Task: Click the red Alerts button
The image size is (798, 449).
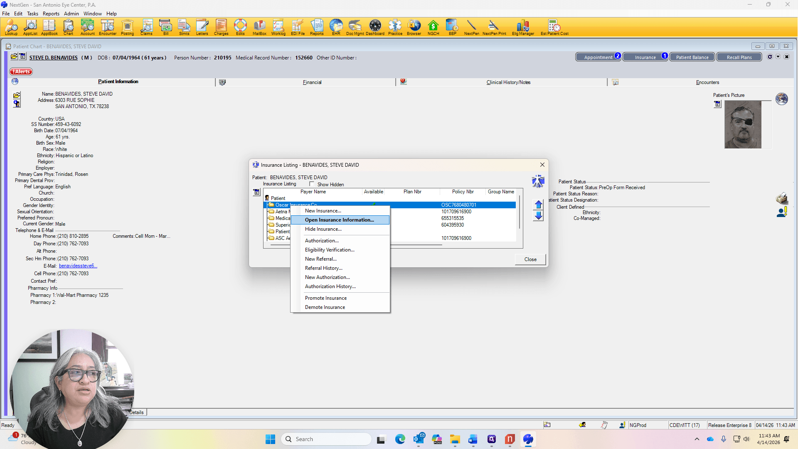Action: coord(21,72)
